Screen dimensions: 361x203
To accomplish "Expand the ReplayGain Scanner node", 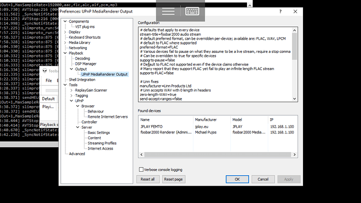I will [x=71, y=90].
